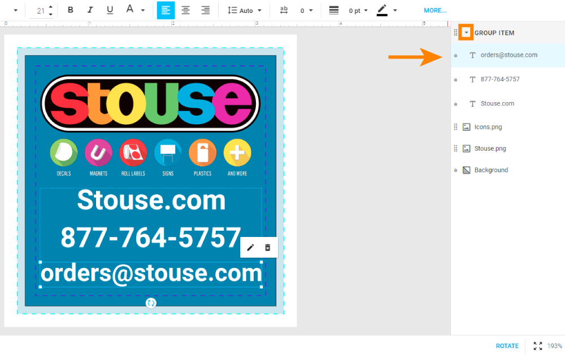Open the line spacing Auto dropdown
The height and width of the screenshot is (356, 565).
pos(245,11)
